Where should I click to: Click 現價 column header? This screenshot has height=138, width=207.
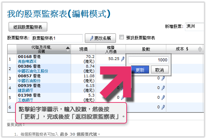tap(83, 49)
